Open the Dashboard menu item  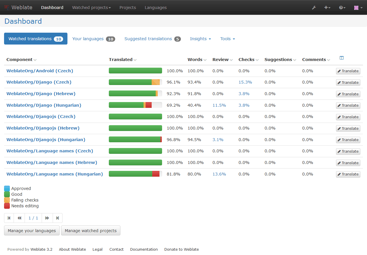pos(52,8)
